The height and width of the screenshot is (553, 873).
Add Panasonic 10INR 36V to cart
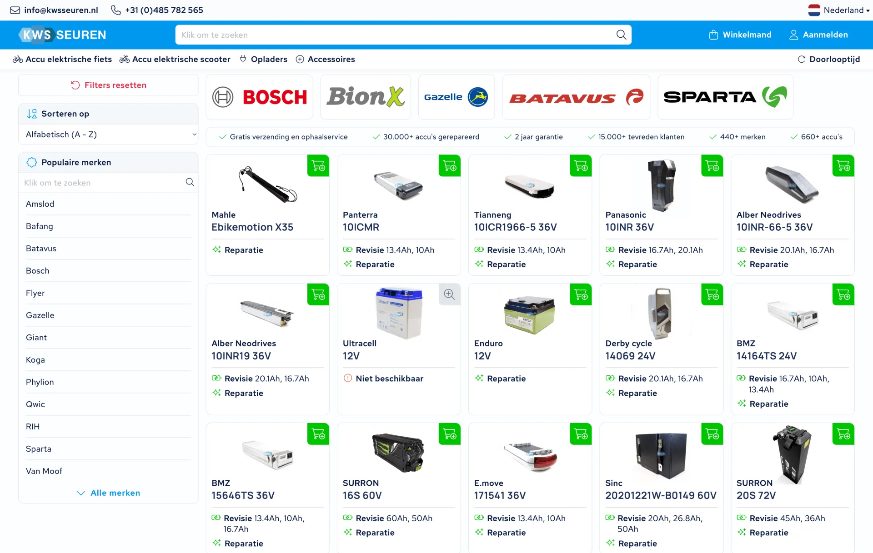point(712,166)
